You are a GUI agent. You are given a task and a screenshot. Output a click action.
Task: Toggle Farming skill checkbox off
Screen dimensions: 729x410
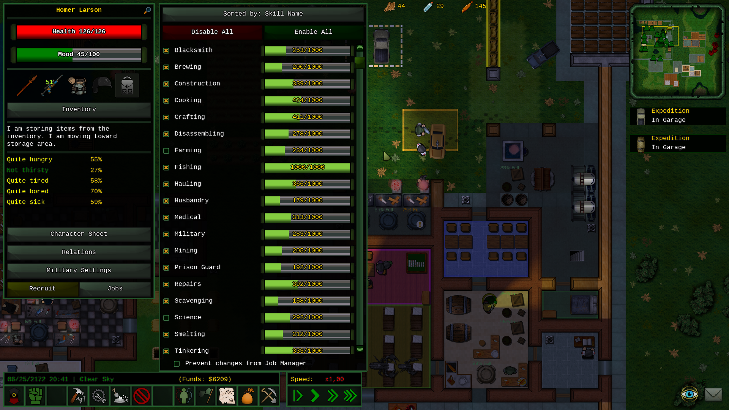pyautogui.click(x=166, y=150)
